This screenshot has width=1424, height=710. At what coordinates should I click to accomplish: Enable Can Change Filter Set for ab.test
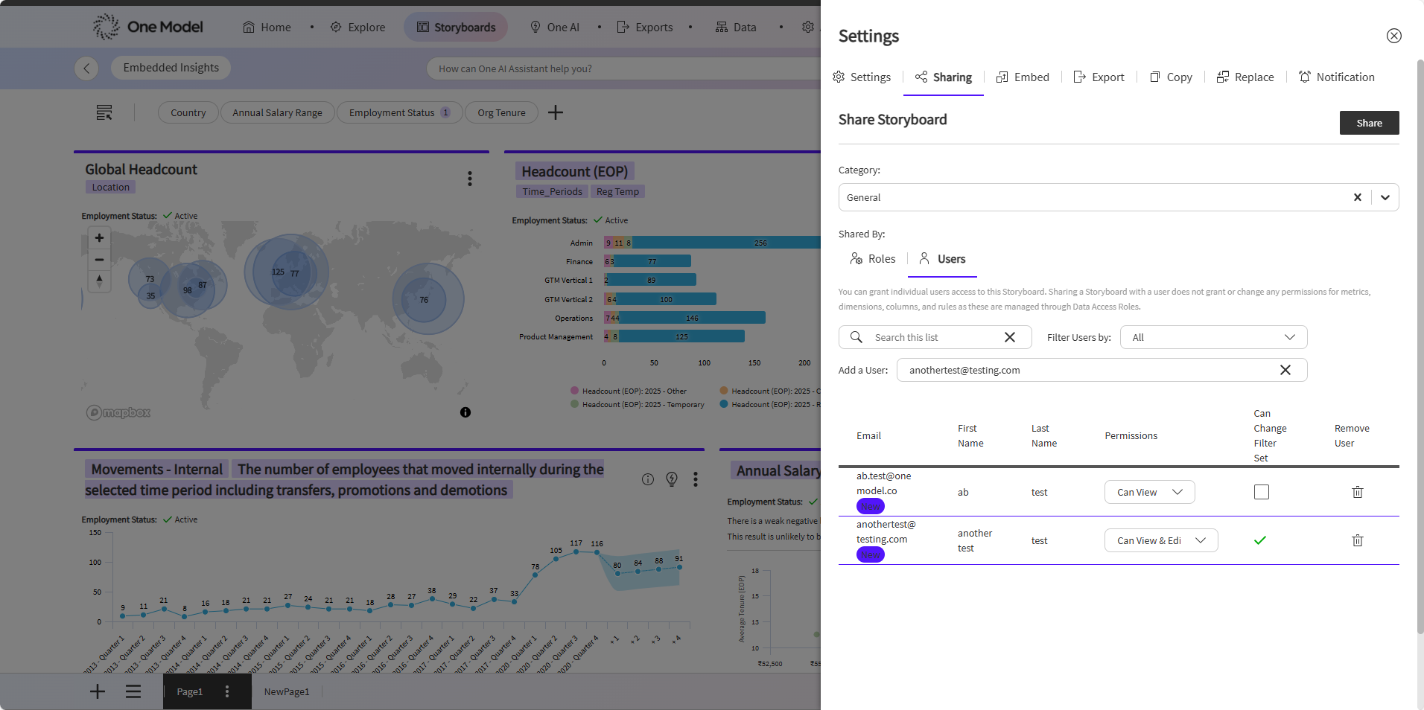pyautogui.click(x=1261, y=492)
